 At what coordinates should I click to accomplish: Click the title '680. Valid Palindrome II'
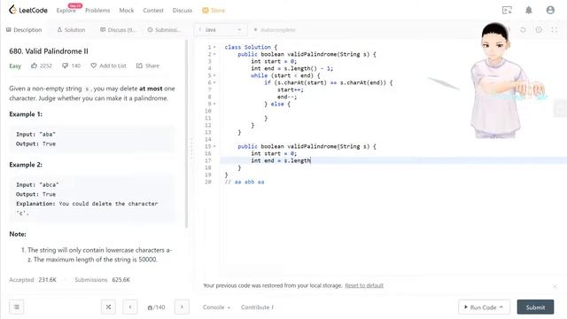click(49, 51)
